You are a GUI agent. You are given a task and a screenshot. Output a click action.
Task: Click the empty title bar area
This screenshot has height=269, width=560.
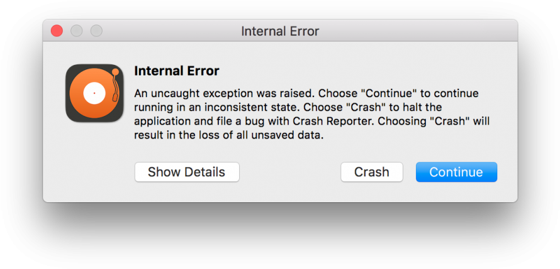tap(411, 31)
